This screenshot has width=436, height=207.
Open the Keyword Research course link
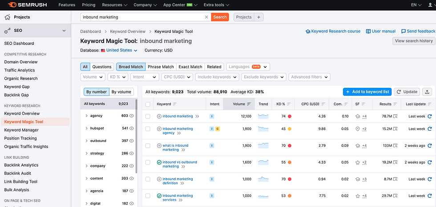tap(333, 31)
